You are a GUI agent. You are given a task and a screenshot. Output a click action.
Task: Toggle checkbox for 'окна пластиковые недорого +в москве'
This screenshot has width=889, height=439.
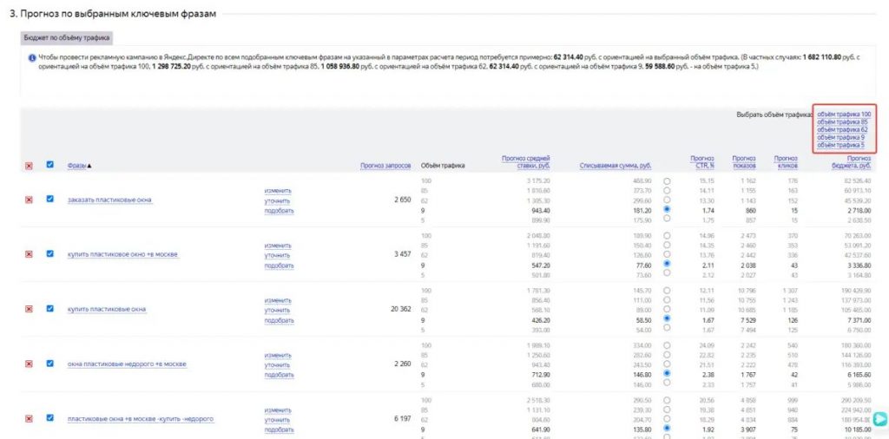[x=49, y=364]
